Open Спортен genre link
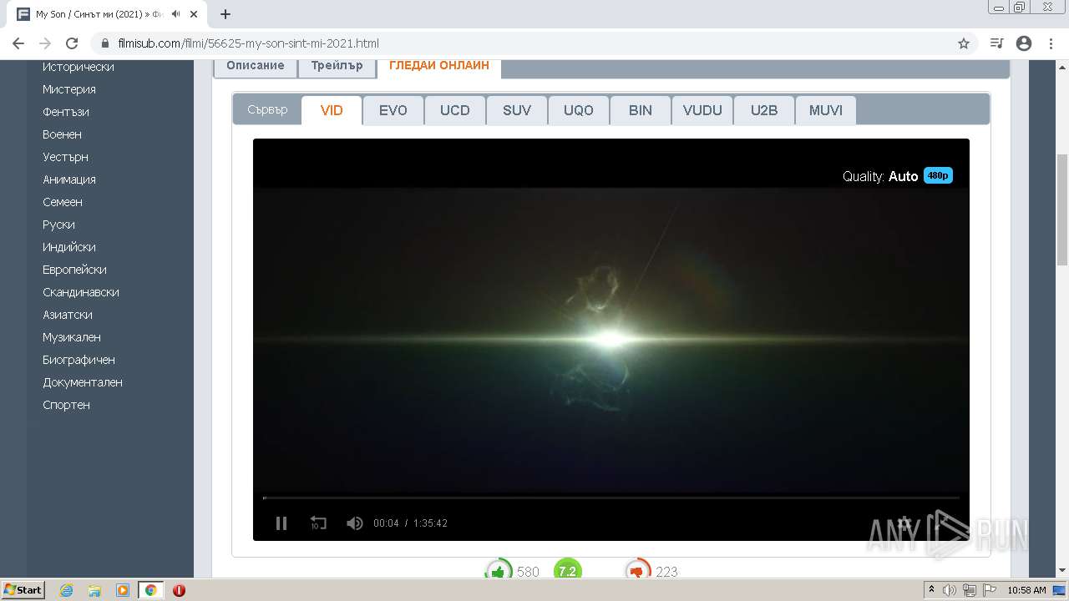Image resolution: width=1069 pixels, height=601 pixels. tap(66, 405)
